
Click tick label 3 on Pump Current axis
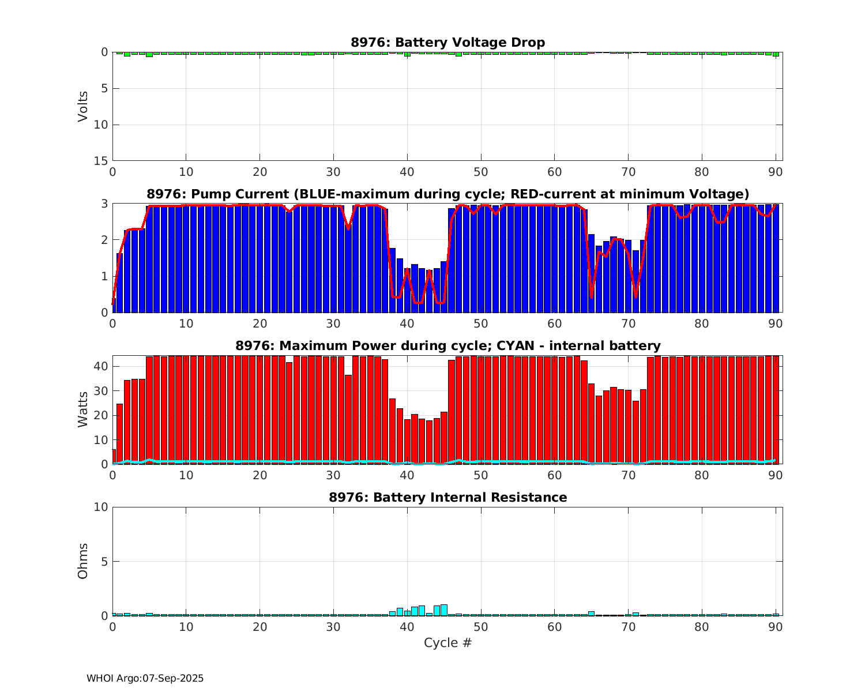point(104,204)
